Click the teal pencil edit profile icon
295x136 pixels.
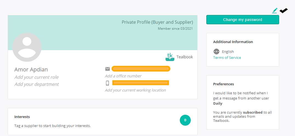pos(275,11)
